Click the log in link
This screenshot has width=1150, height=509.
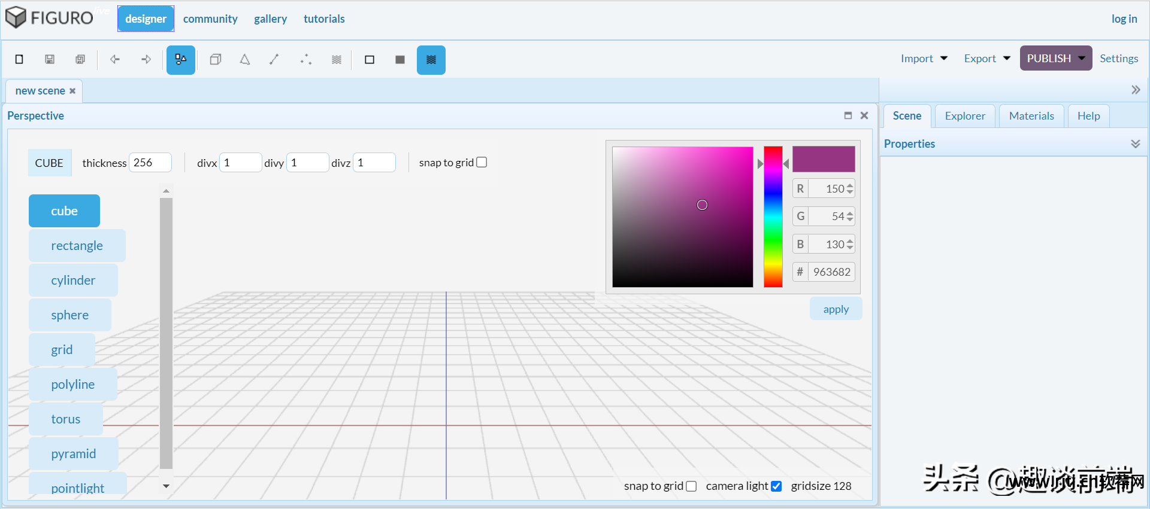(1124, 19)
